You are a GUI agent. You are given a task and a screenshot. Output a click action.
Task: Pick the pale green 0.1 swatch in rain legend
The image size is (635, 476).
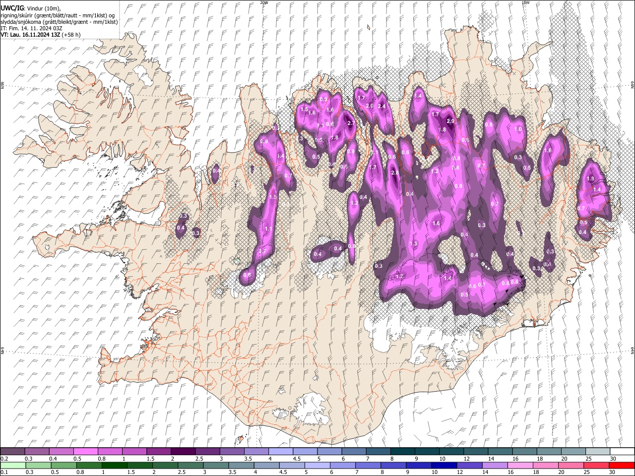tap(12, 465)
